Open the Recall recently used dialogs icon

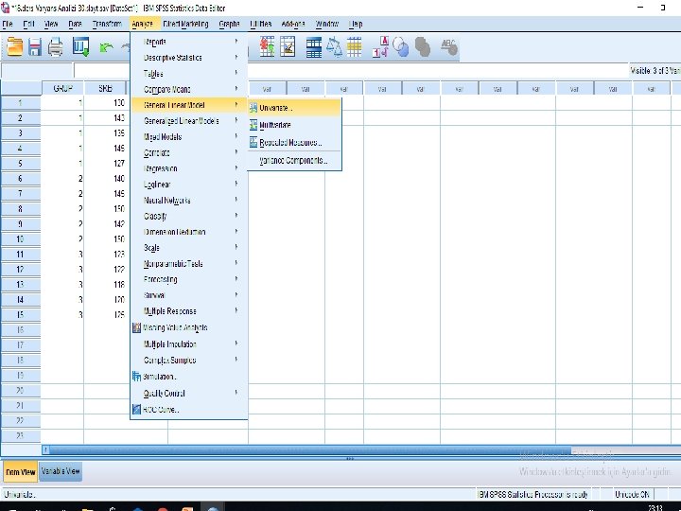point(80,47)
